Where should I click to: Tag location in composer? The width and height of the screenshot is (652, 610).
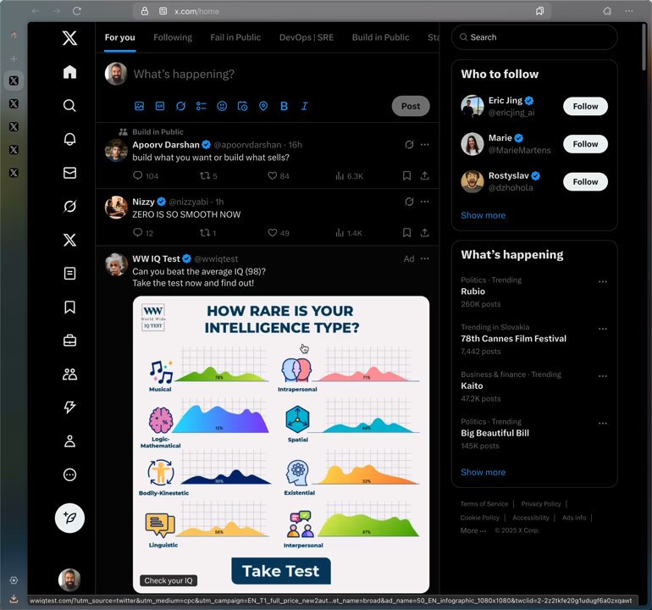coord(263,106)
